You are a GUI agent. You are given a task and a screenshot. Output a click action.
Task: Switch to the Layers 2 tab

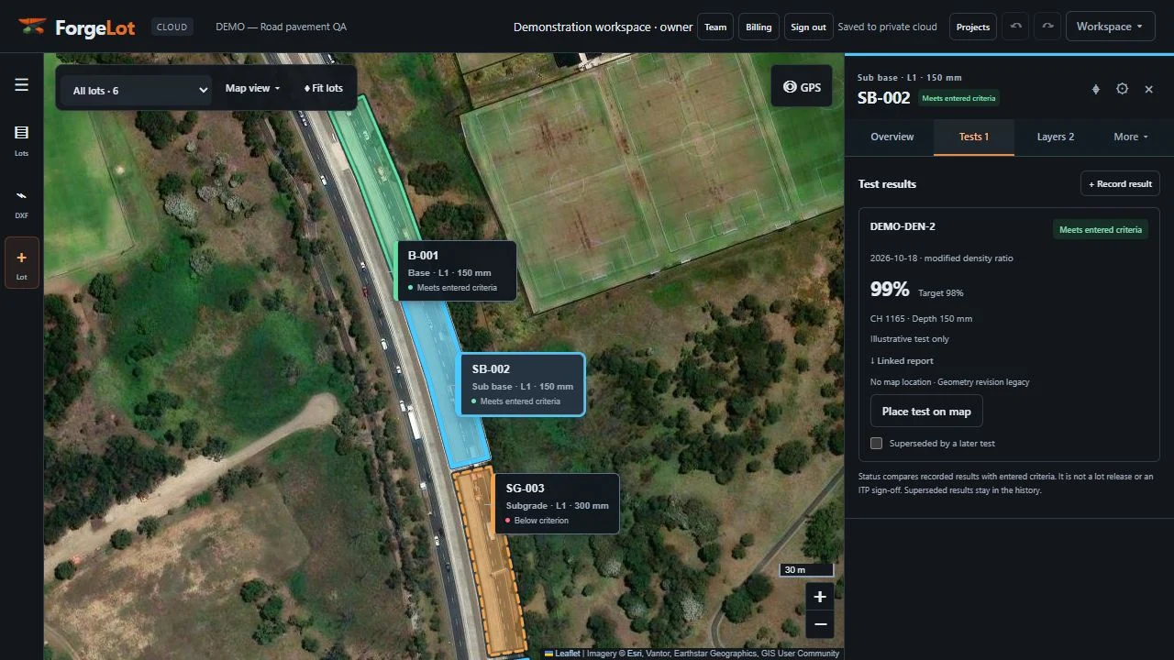[1055, 137]
